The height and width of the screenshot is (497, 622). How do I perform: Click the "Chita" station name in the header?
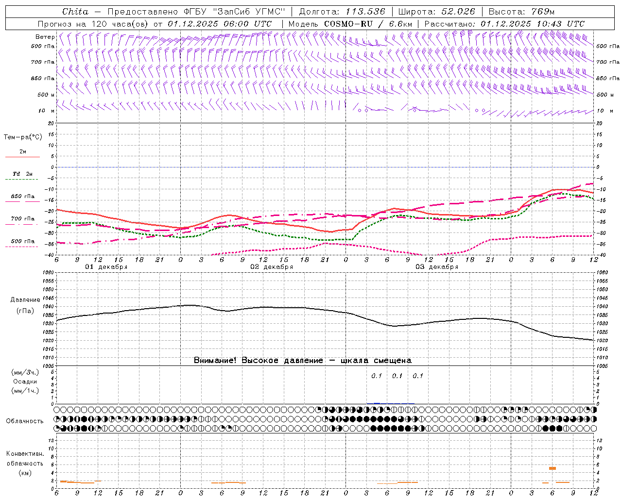(x=75, y=12)
